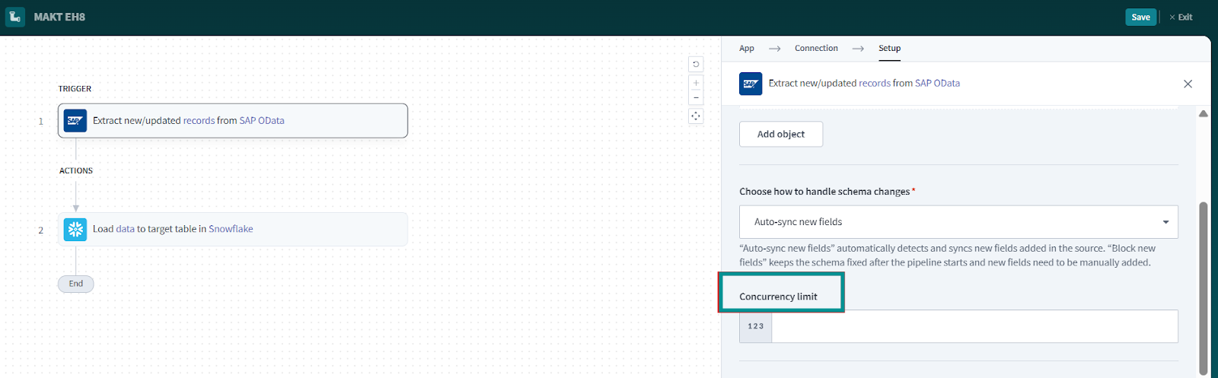Close the setup panel

(x=1188, y=84)
